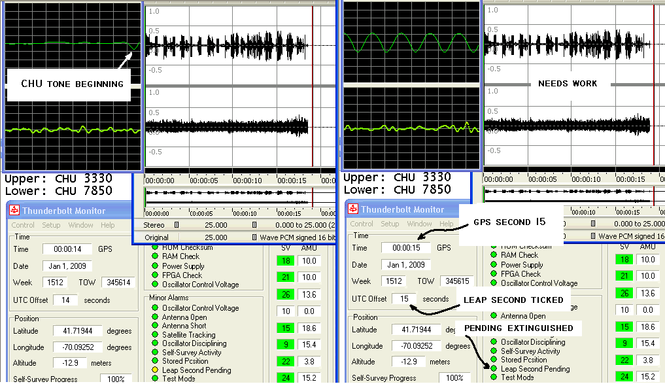Open Window menu in 00:00:15 Thunderbolt window
The width and height of the screenshot is (665, 384).
coord(419,224)
